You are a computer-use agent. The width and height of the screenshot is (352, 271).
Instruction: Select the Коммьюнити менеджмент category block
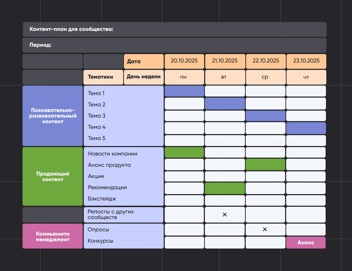[x=52, y=236]
